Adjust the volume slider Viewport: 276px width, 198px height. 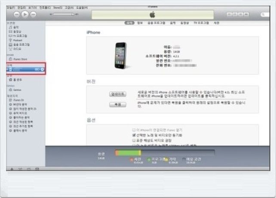pos(64,14)
